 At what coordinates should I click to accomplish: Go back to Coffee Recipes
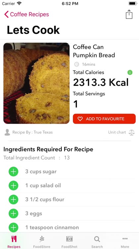26,15
